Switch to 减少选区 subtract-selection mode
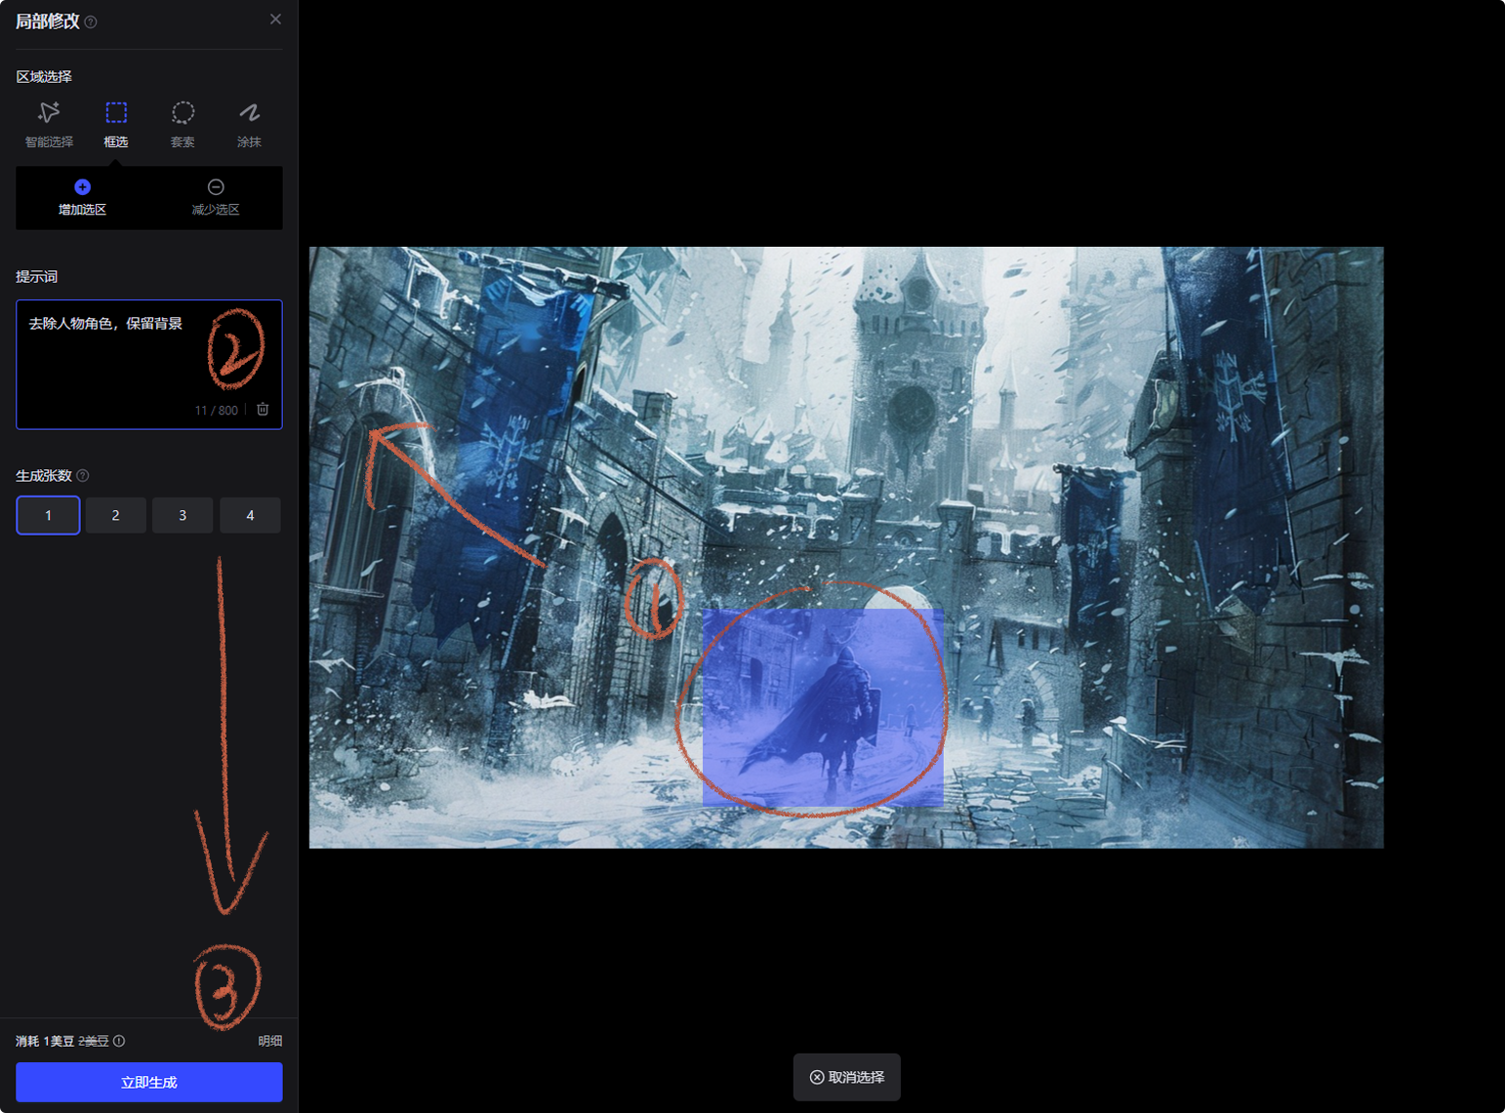Screen dimensions: 1505x1113 tap(216, 198)
